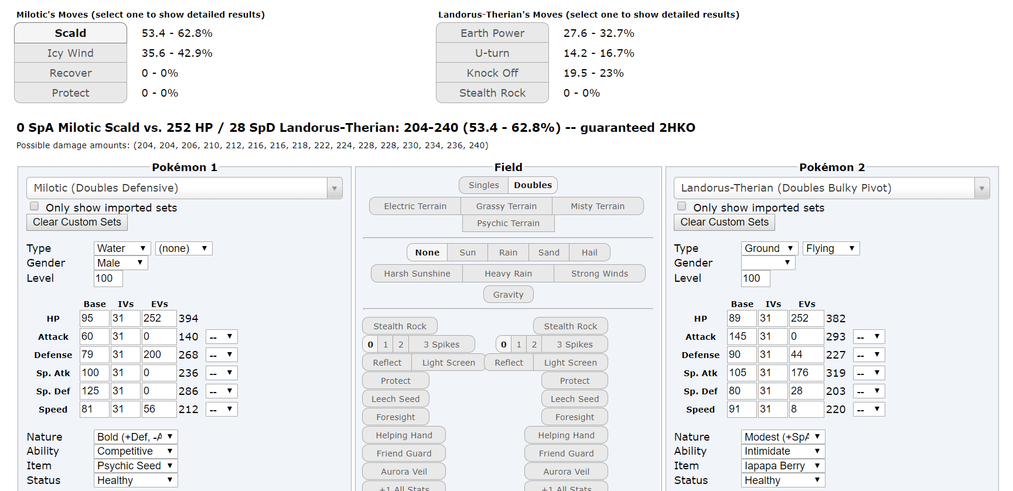Toggle Reflect on Milotic's side
Screen dimensions: 1013x491
(387, 363)
